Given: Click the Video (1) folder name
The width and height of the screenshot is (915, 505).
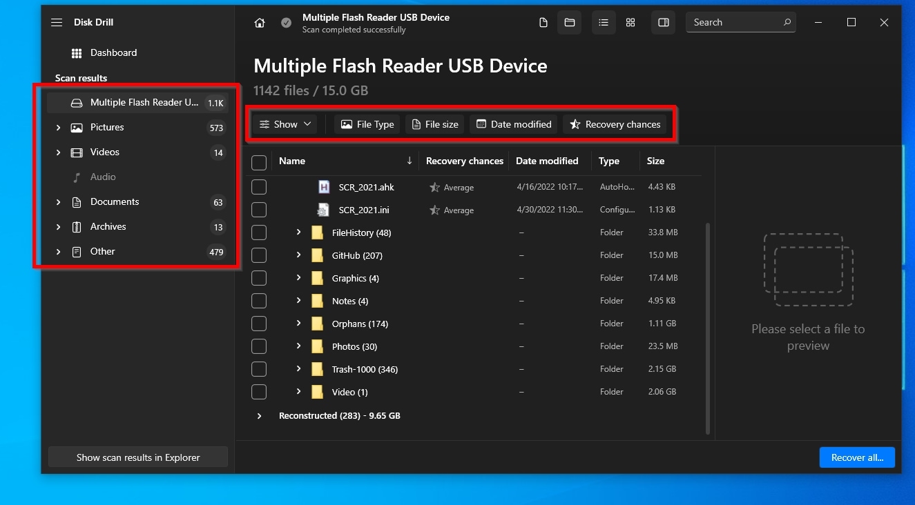Looking at the screenshot, I should [x=349, y=392].
